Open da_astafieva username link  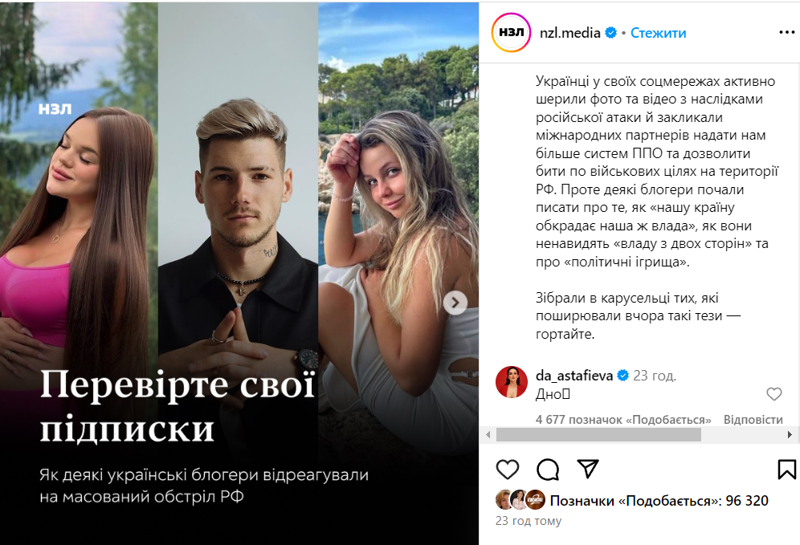[x=574, y=376]
